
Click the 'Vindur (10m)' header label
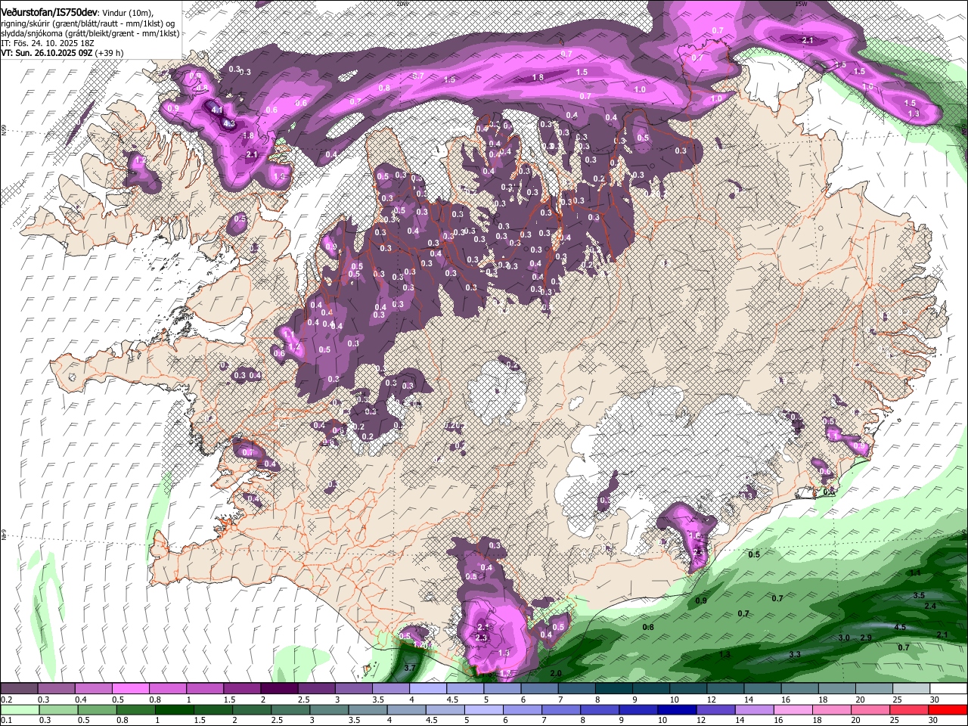pos(128,12)
